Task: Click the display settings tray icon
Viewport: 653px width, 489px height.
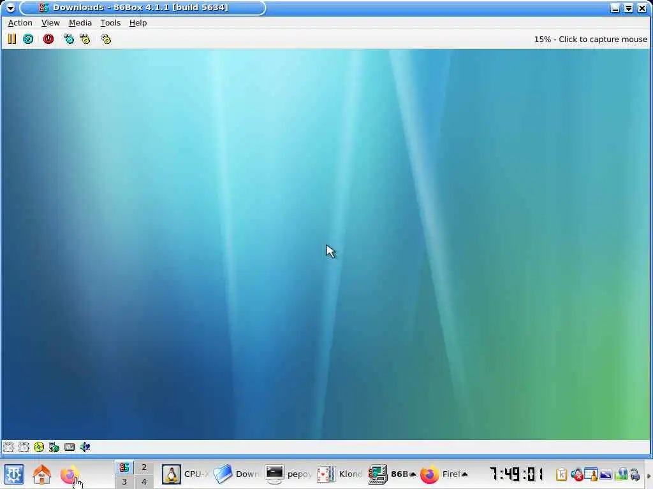Action: click(606, 474)
